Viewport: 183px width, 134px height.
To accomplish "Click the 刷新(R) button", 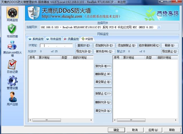I will coord(170,45).
